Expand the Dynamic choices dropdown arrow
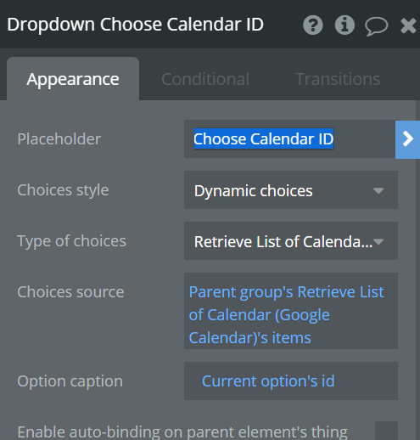 (378, 190)
